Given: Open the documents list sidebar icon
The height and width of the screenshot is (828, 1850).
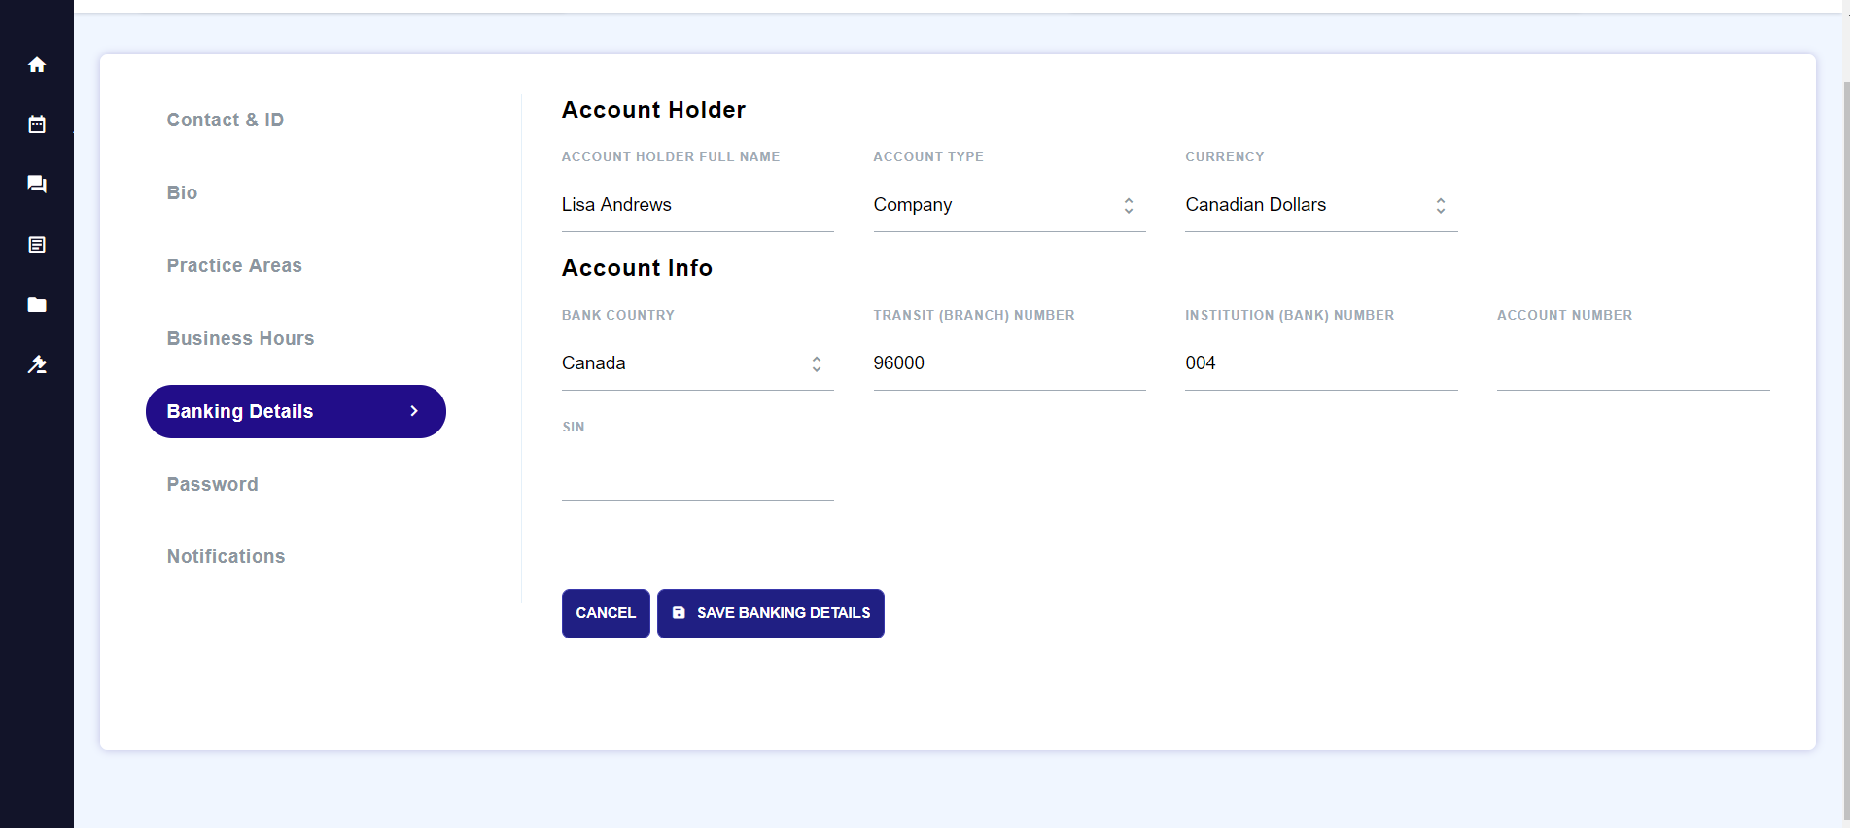Looking at the screenshot, I should (x=37, y=244).
